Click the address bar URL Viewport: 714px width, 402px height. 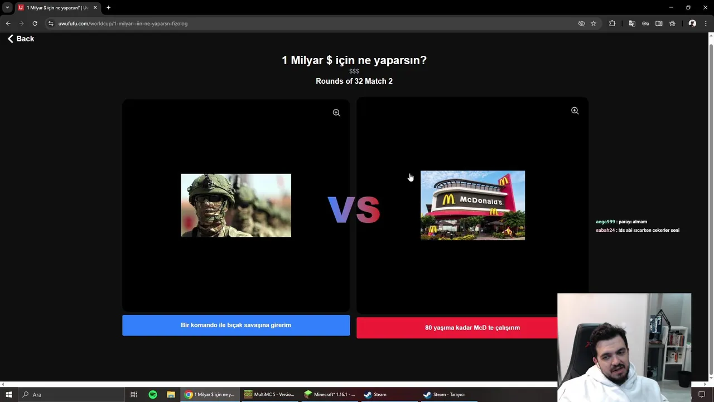(123, 23)
